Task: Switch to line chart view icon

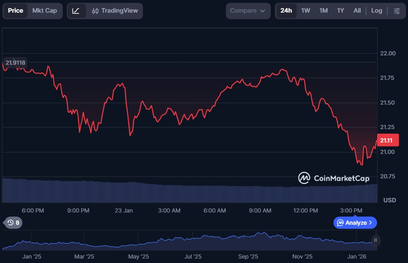Action: pyautogui.click(x=76, y=11)
